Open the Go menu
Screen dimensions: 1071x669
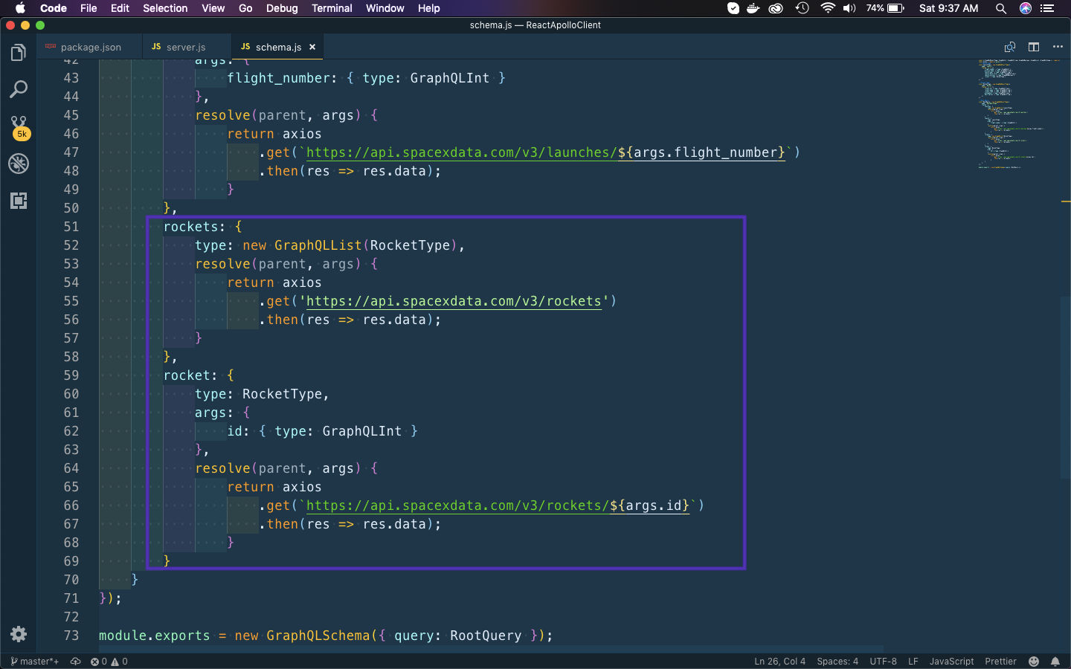pos(245,8)
